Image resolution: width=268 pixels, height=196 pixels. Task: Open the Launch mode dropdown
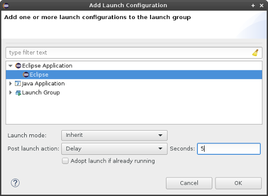[114, 135]
